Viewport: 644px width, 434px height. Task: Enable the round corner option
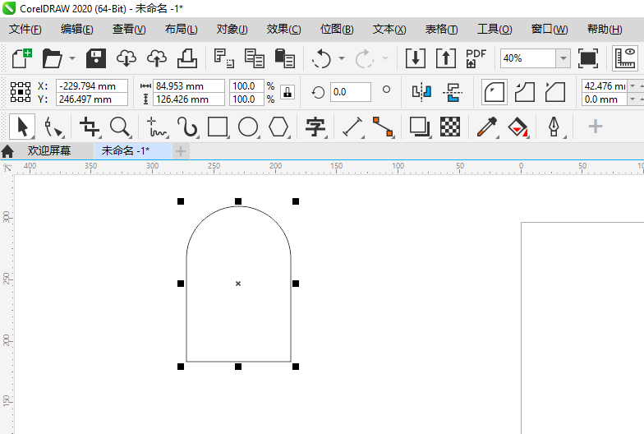(494, 91)
